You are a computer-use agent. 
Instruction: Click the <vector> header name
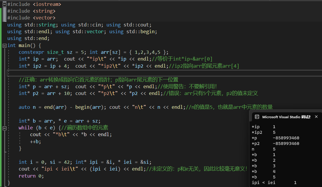[x=44, y=18]
